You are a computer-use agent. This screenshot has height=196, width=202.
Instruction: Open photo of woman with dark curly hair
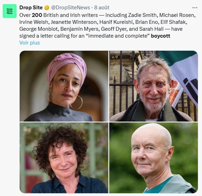[64, 158]
